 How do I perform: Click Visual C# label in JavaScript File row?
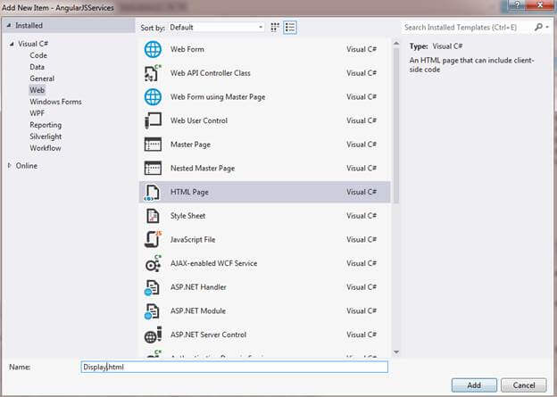coord(362,240)
